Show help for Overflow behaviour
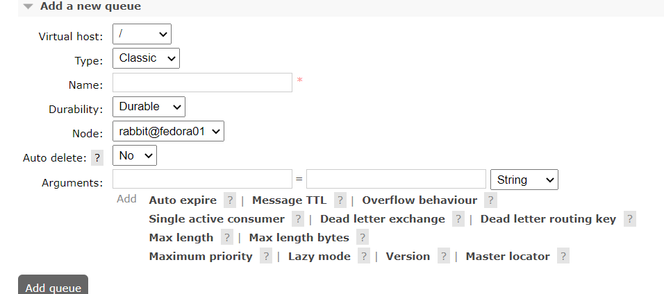Viewport: 664px width, 294px height. coord(490,200)
